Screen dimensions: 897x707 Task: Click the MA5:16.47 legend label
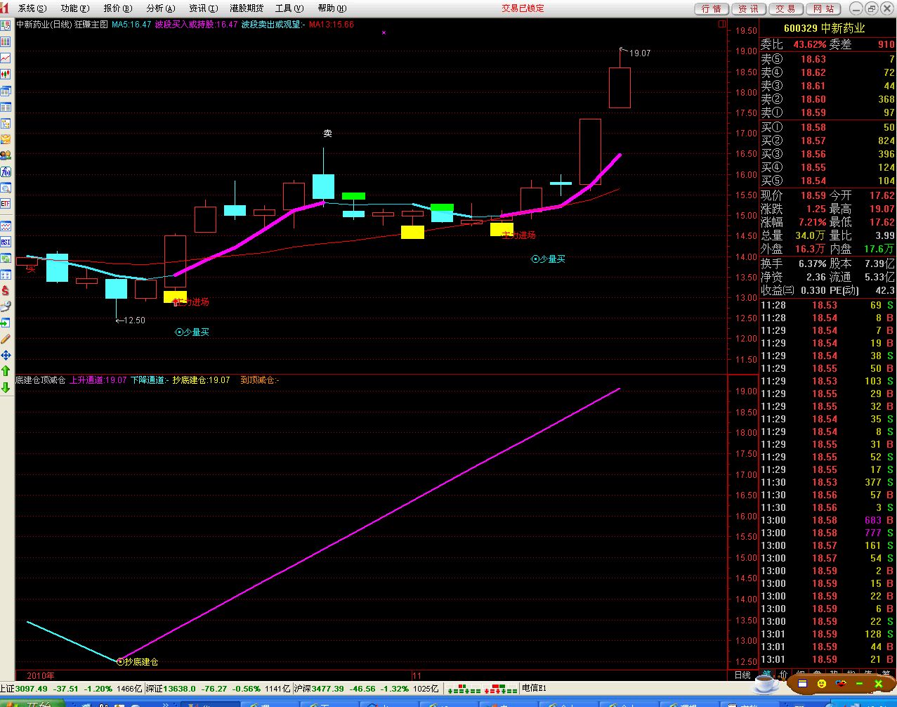pos(131,25)
